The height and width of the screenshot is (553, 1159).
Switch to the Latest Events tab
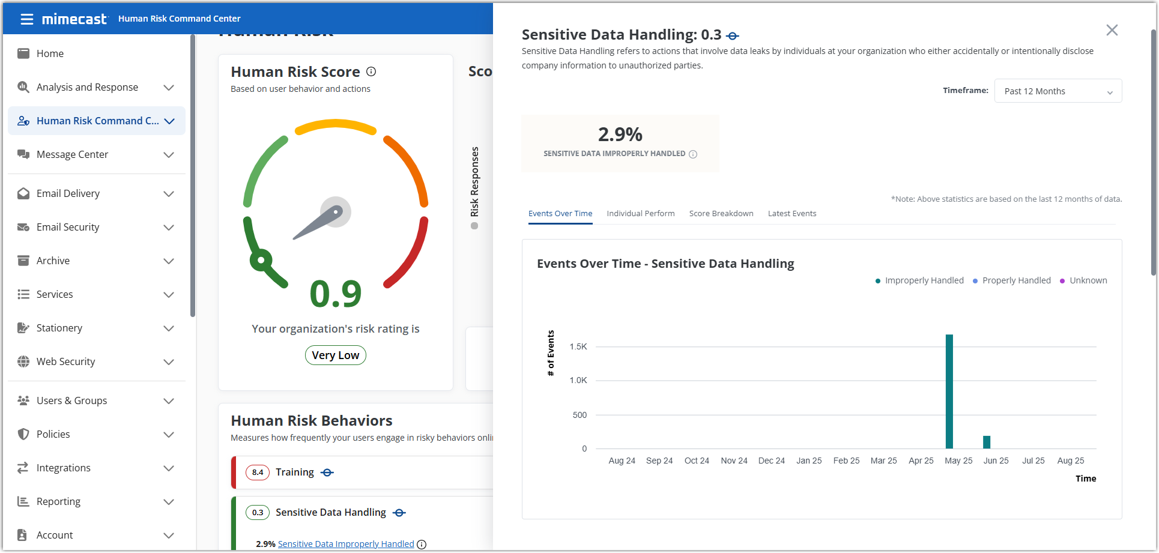tap(791, 214)
